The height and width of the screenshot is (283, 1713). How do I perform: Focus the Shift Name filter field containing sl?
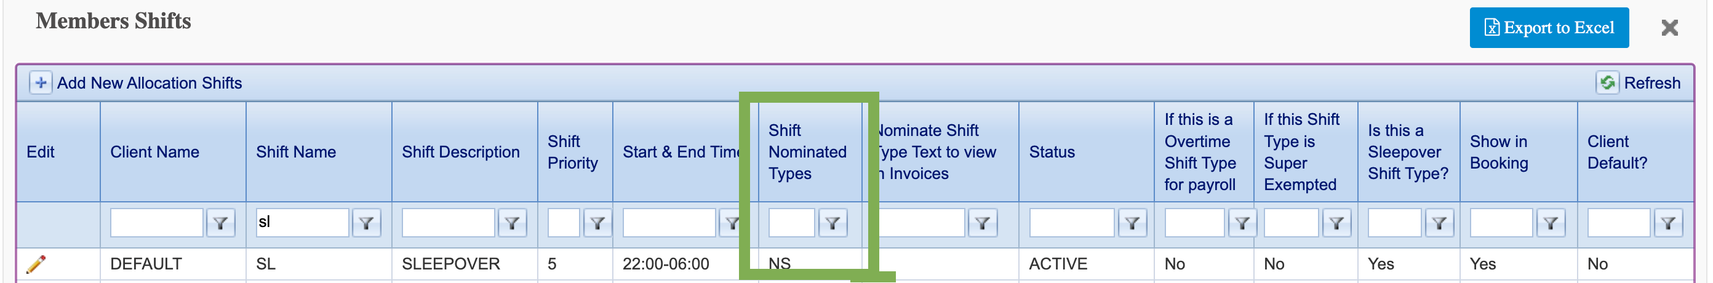pyautogui.click(x=303, y=223)
